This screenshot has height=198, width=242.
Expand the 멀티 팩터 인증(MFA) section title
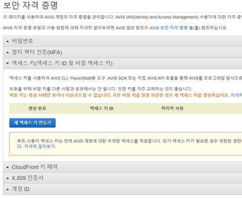(x=37, y=52)
